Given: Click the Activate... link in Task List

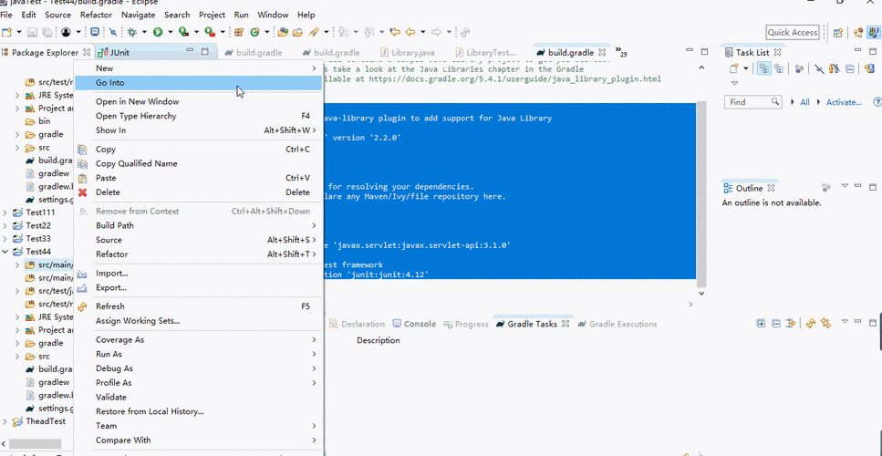Looking at the screenshot, I should (x=844, y=102).
